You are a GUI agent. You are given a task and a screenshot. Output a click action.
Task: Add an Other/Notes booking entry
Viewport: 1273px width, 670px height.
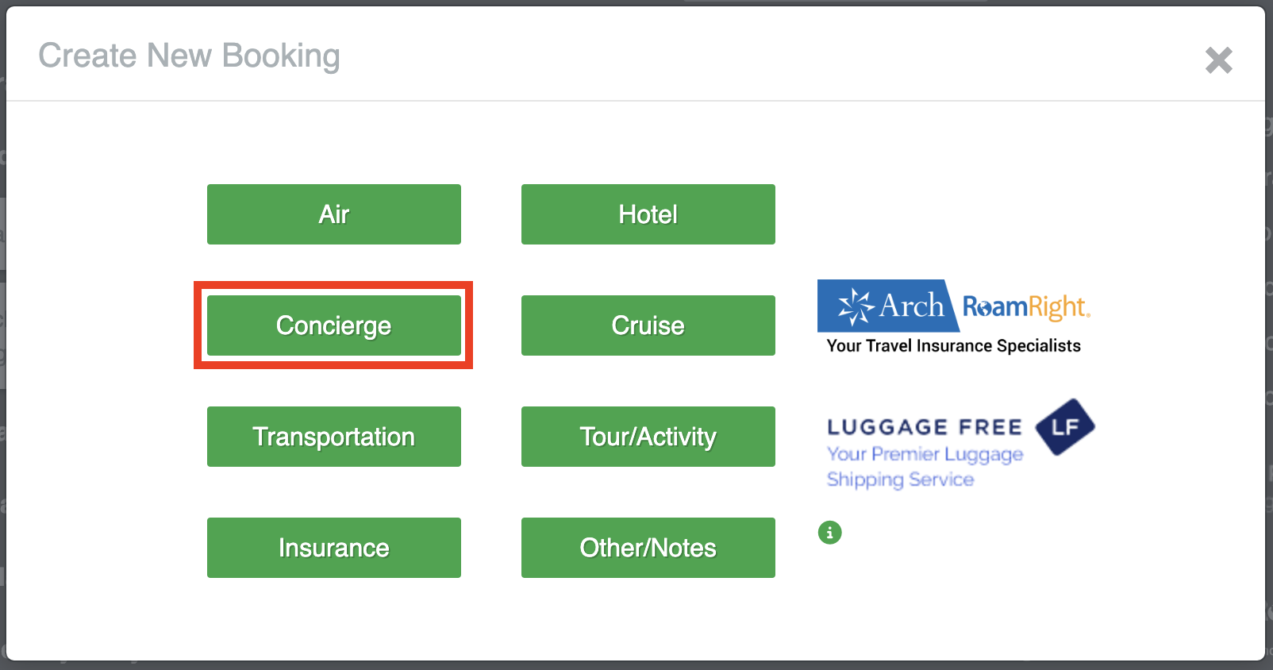click(648, 548)
